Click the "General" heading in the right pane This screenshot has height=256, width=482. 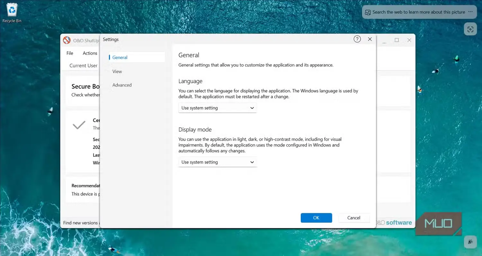coord(189,55)
